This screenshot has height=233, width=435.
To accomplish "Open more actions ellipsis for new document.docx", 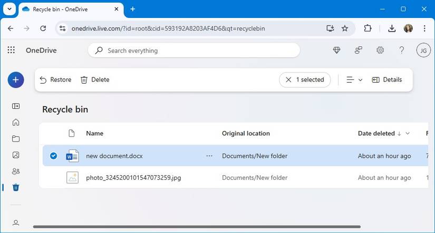I will click(x=209, y=156).
